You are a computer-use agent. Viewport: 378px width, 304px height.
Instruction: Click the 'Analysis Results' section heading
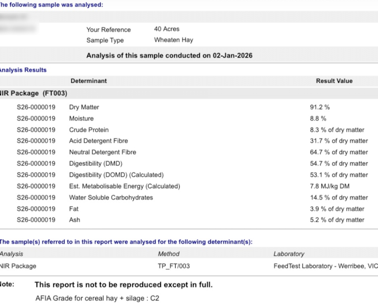coord(23,70)
